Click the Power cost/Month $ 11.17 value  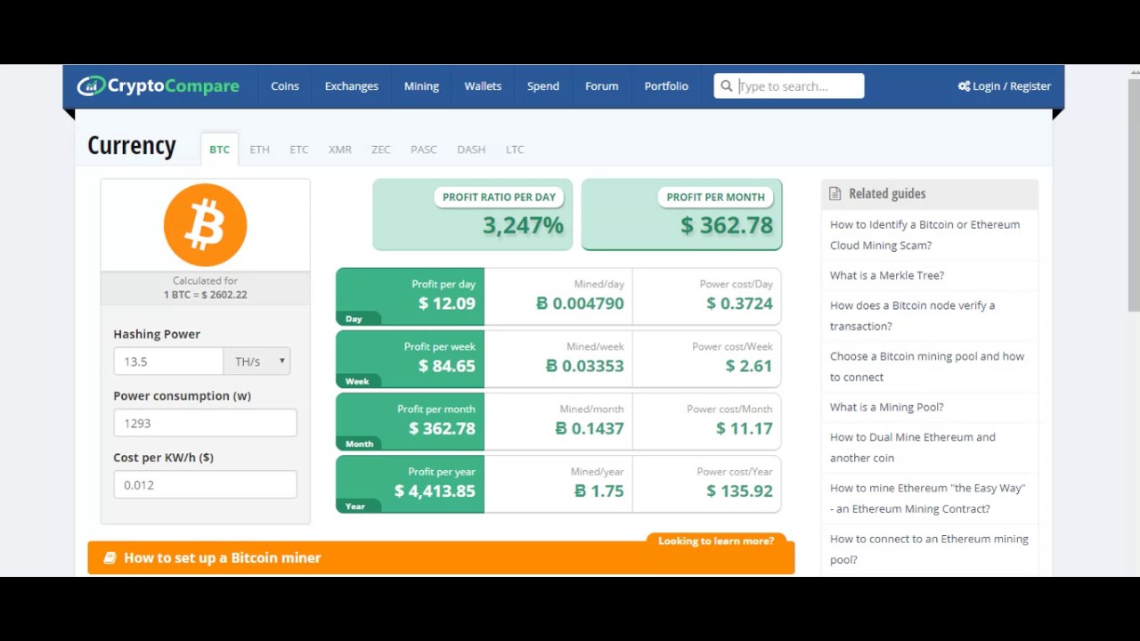(x=745, y=428)
